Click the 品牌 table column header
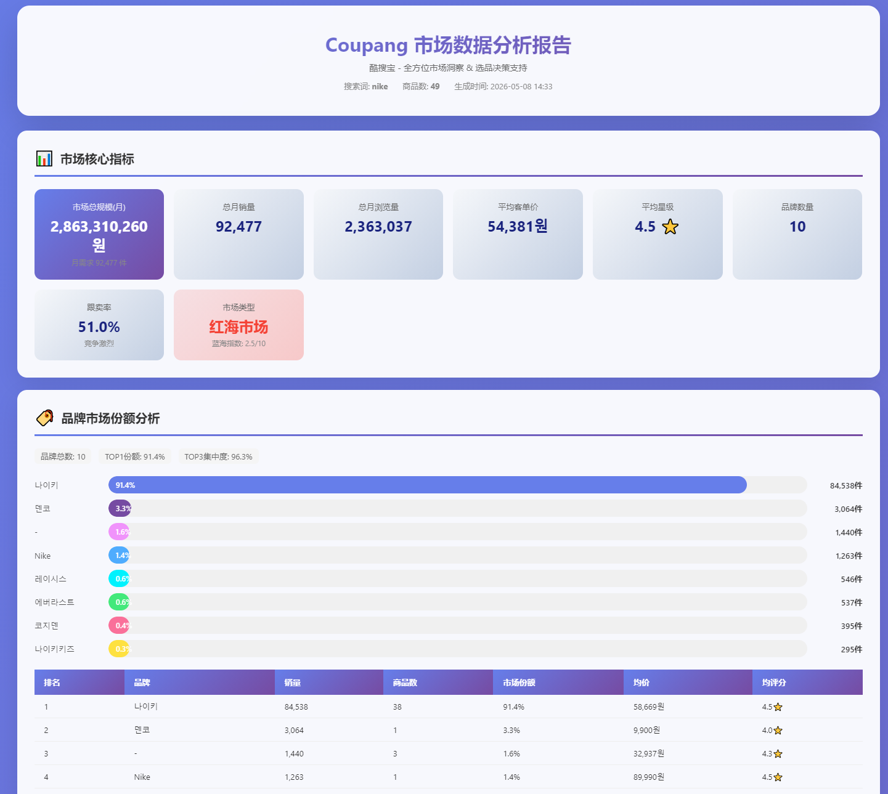The width and height of the screenshot is (888, 794). tap(200, 683)
